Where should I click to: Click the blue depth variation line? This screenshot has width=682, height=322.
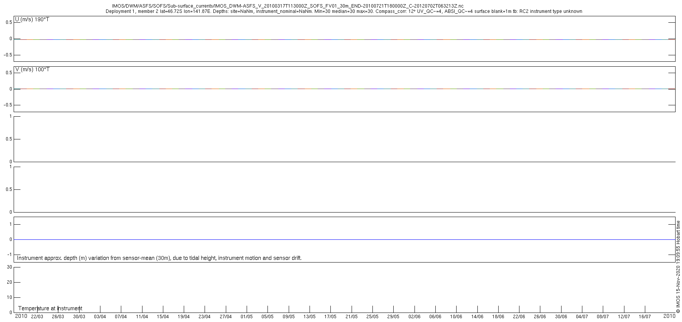tap(344, 239)
